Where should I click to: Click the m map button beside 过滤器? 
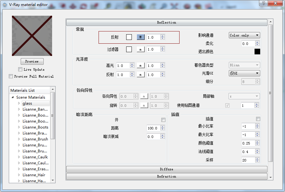coord(140,49)
